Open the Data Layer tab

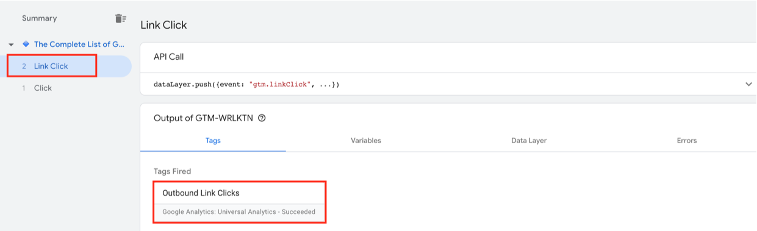529,140
